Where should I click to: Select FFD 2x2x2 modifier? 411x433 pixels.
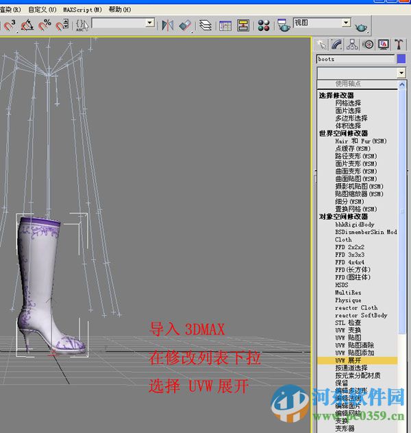(349, 247)
